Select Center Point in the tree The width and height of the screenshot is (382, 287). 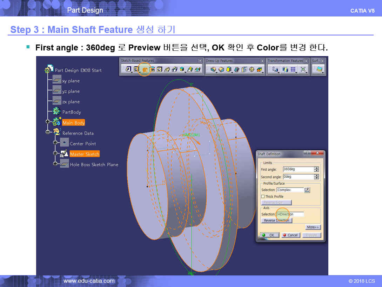coord(83,144)
